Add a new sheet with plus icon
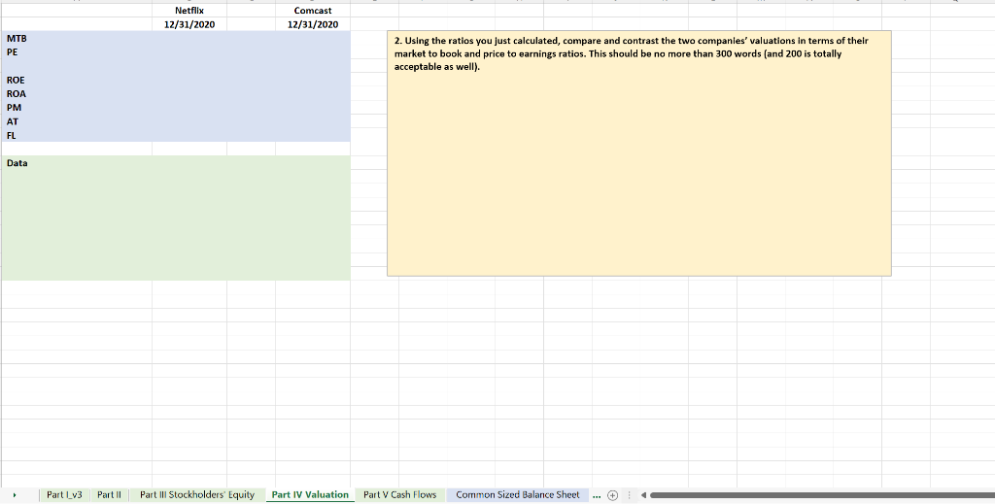Screen dimensions: 995x504 point(612,496)
